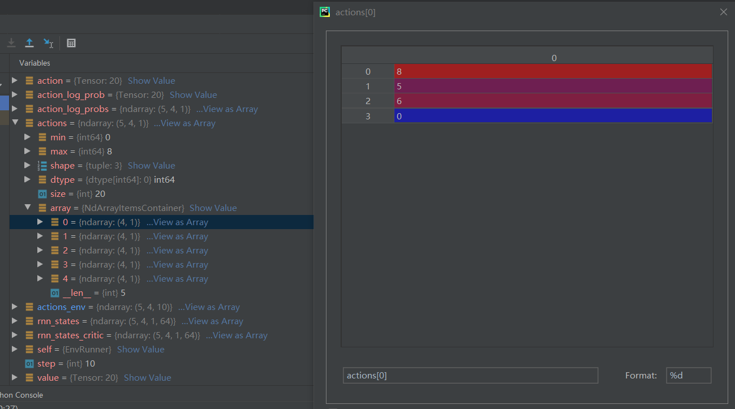Expand the action_log_probs variable
Viewport: 735px width, 409px height.
(15, 109)
